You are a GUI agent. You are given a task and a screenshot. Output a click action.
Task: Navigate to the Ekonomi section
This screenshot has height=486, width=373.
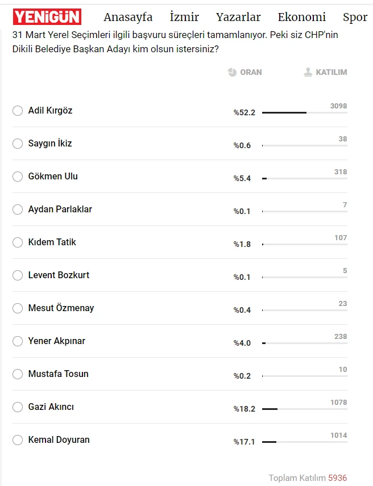click(x=302, y=17)
